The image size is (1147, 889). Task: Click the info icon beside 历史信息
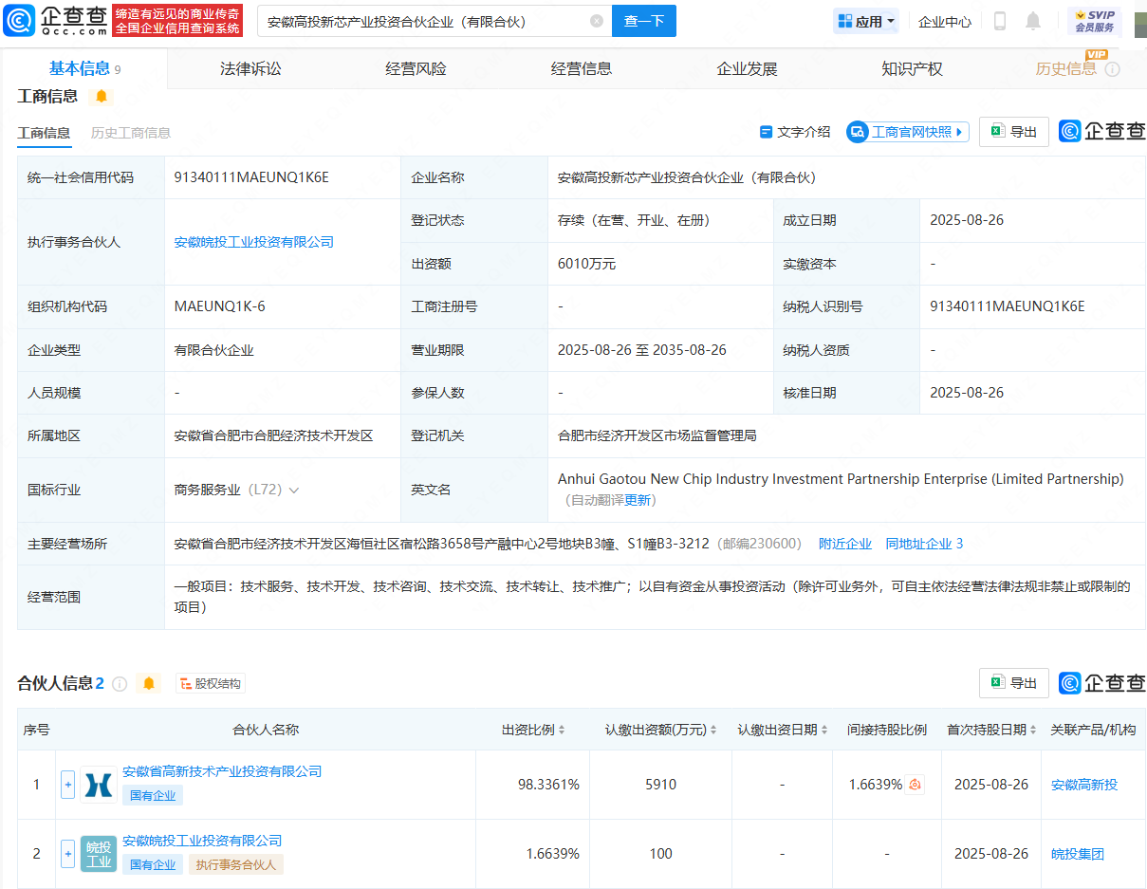pos(1113,69)
